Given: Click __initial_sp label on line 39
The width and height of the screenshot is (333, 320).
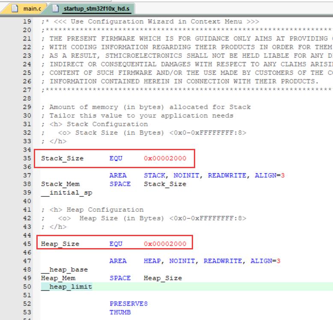Looking at the screenshot, I should click(x=67, y=193).
